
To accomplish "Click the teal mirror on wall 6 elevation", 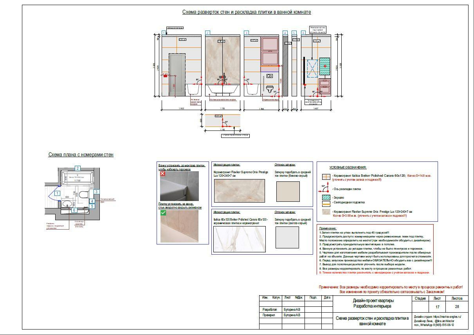I will pos(325,66).
